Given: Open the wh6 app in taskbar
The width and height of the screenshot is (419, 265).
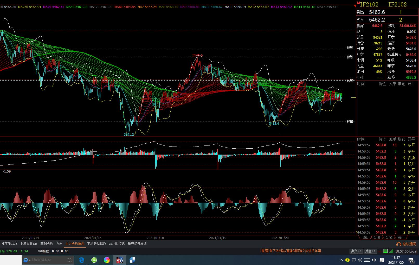Looking at the screenshot, I should (120, 260).
